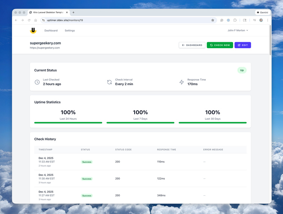The height and width of the screenshot is (214, 283).
Task: Click the 11:33 AM EST timestamp
Action: 46,162
